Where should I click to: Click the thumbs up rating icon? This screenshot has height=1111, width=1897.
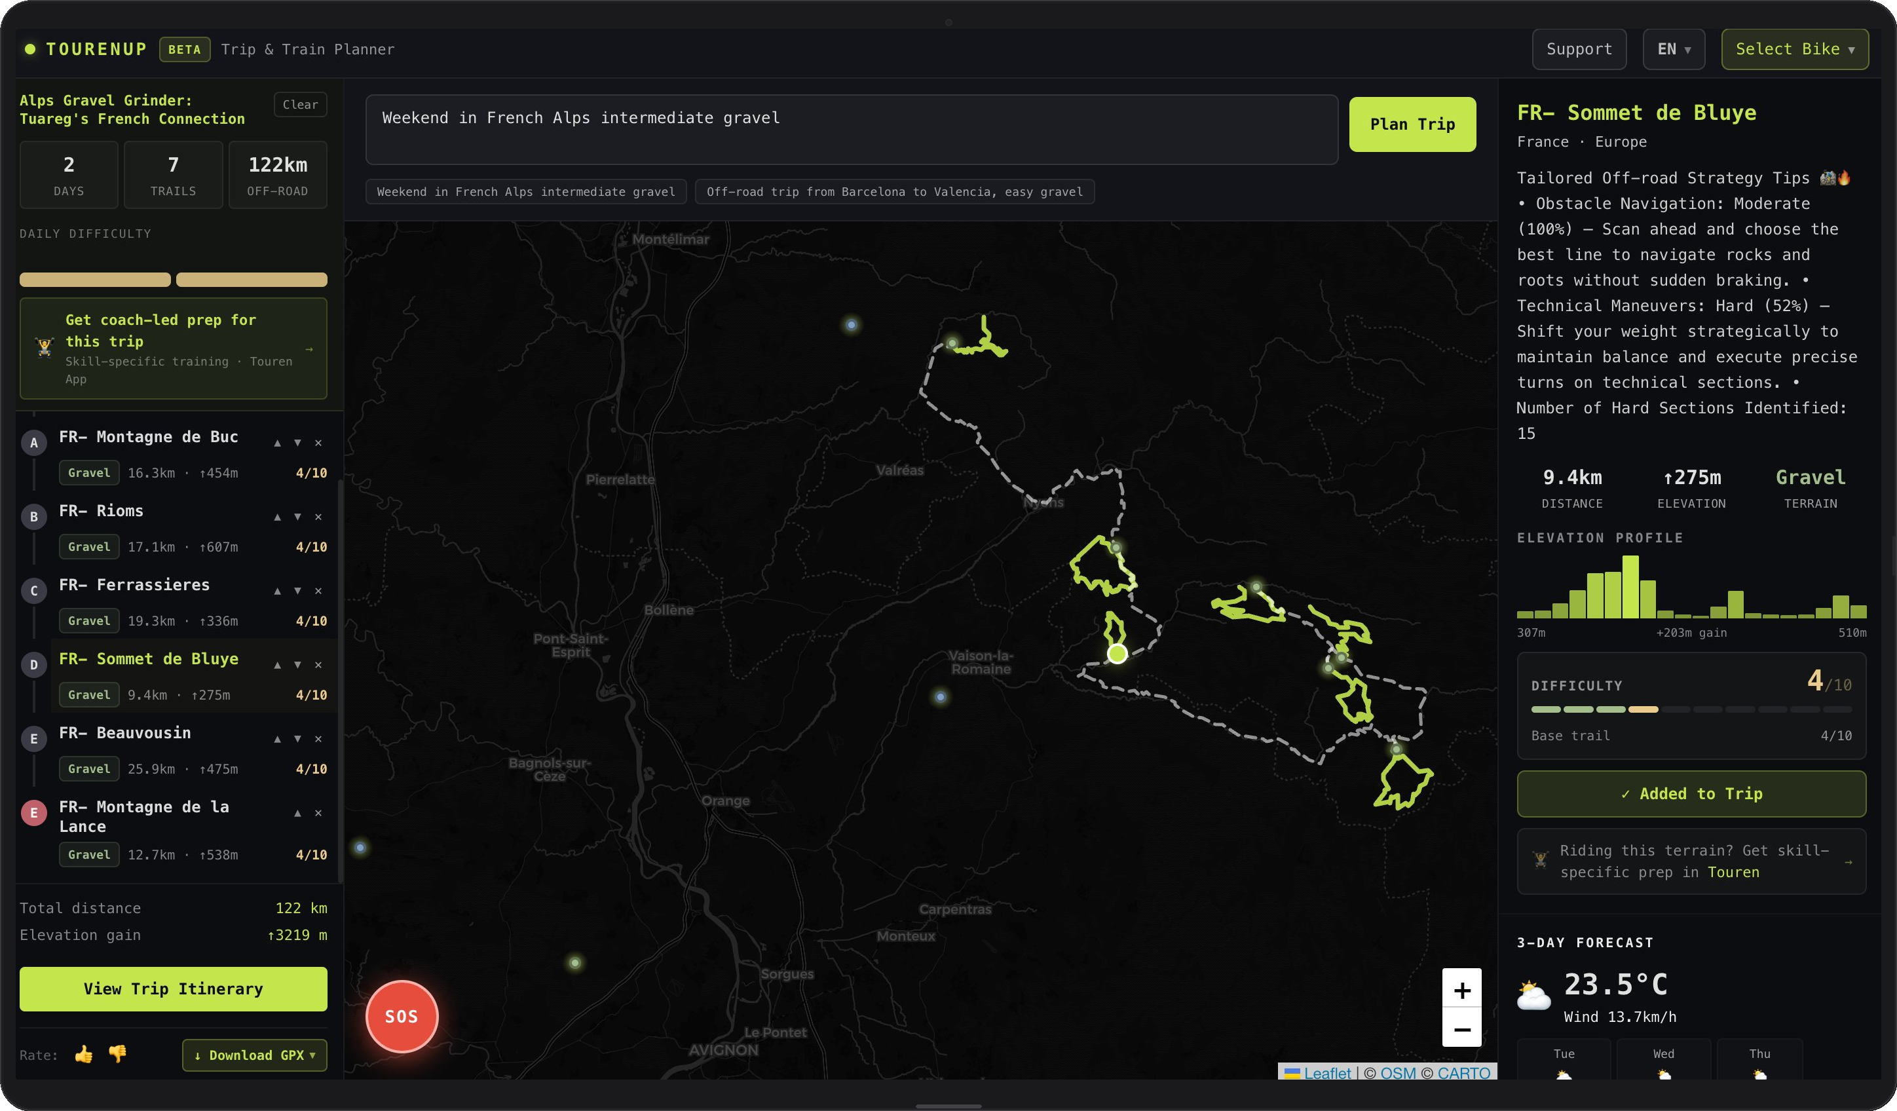click(84, 1055)
